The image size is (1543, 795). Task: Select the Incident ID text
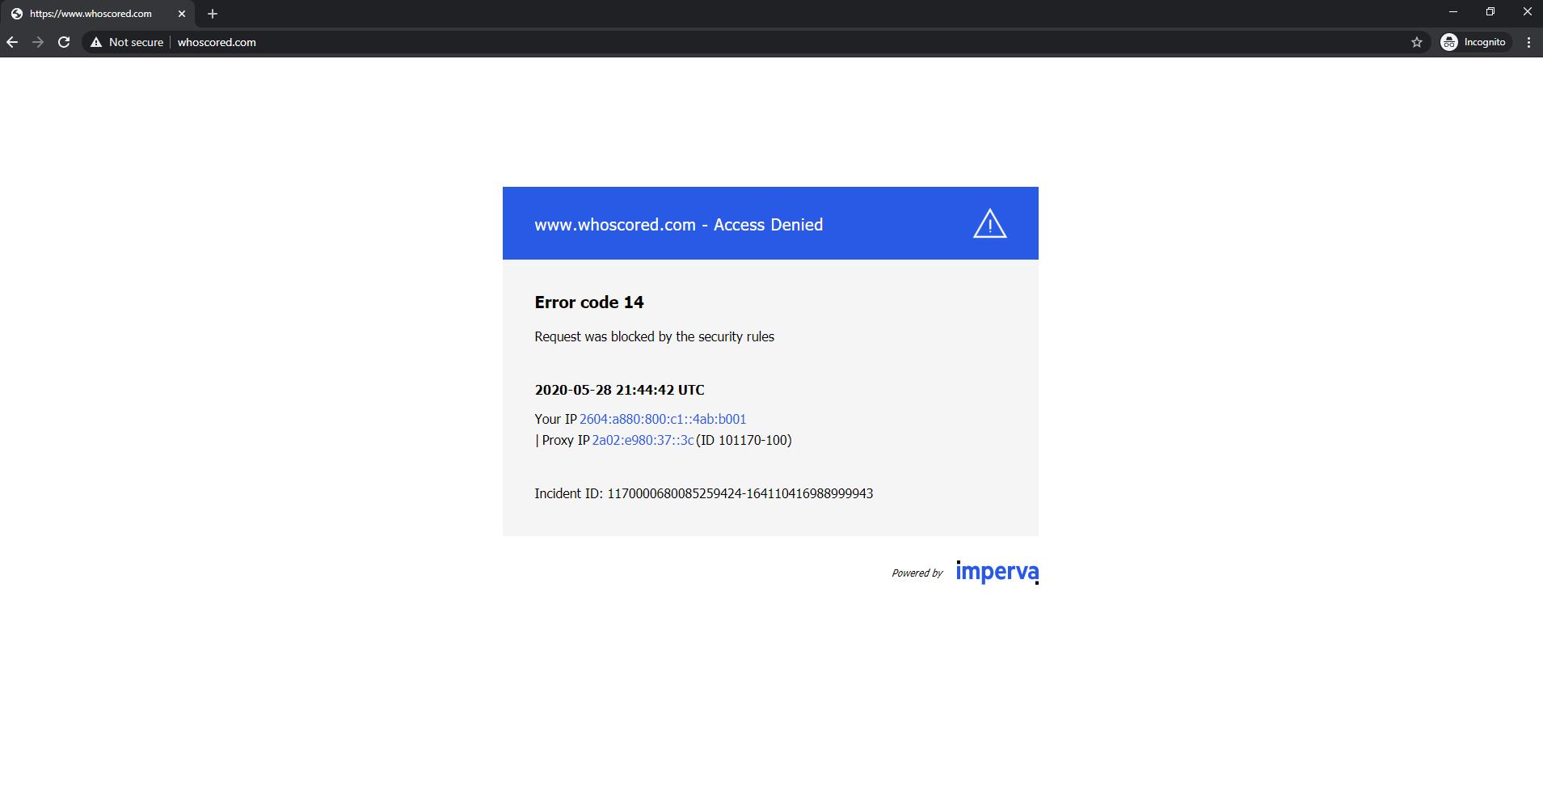click(x=703, y=493)
